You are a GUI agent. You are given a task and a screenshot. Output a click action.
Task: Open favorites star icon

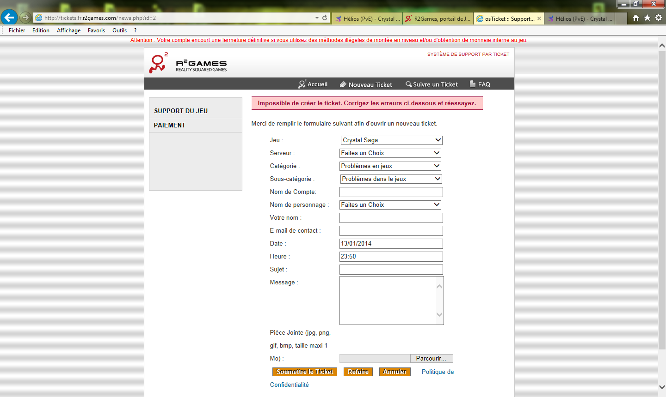(647, 18)
